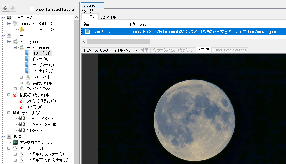Collapse the MB ファイルサイズ node
Viewport: 286px width, 164px height.
point(9,113)
